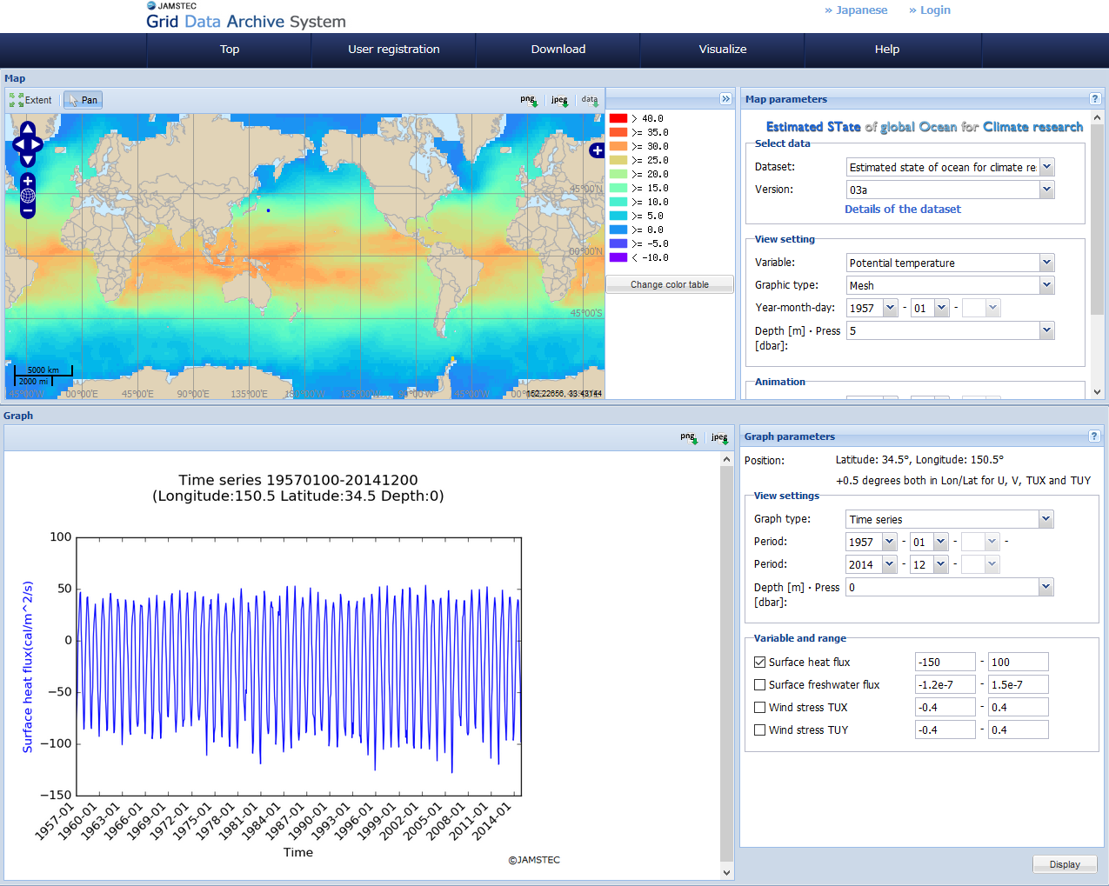Collapse the legend panel with the double-arrow icon

[725, 99]
